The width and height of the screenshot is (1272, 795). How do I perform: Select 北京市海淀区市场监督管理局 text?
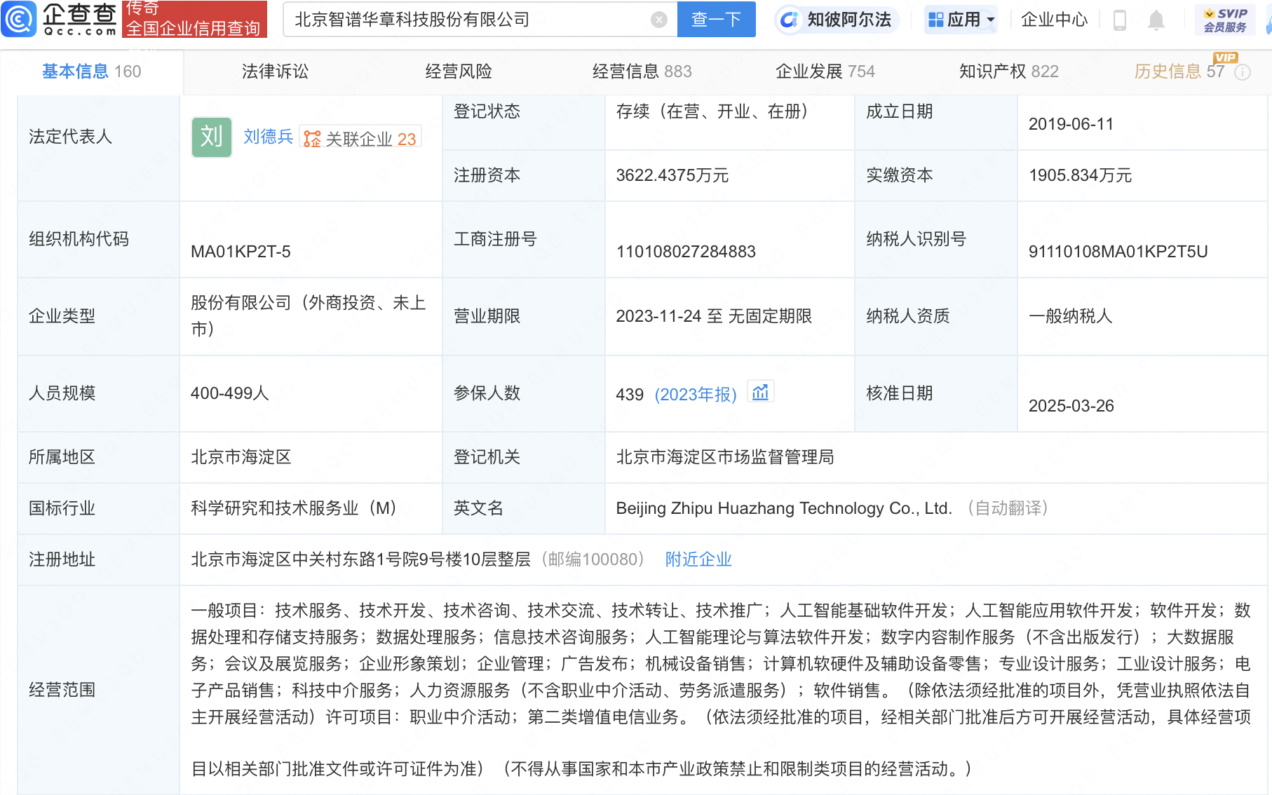click(725, 457)
